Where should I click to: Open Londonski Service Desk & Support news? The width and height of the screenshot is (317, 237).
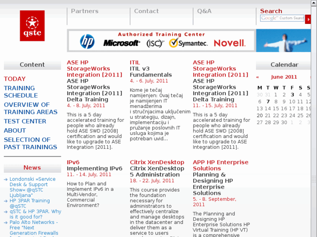(x=32, y=187)
